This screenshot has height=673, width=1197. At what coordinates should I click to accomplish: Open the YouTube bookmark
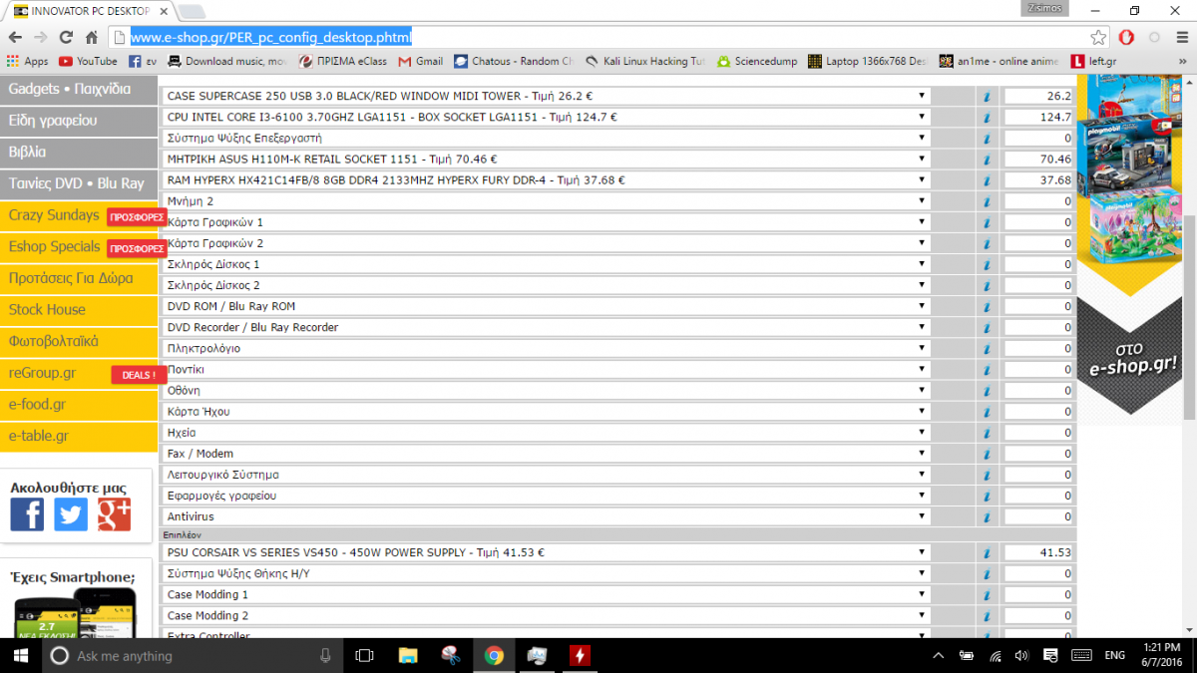(x=87, y=61)
